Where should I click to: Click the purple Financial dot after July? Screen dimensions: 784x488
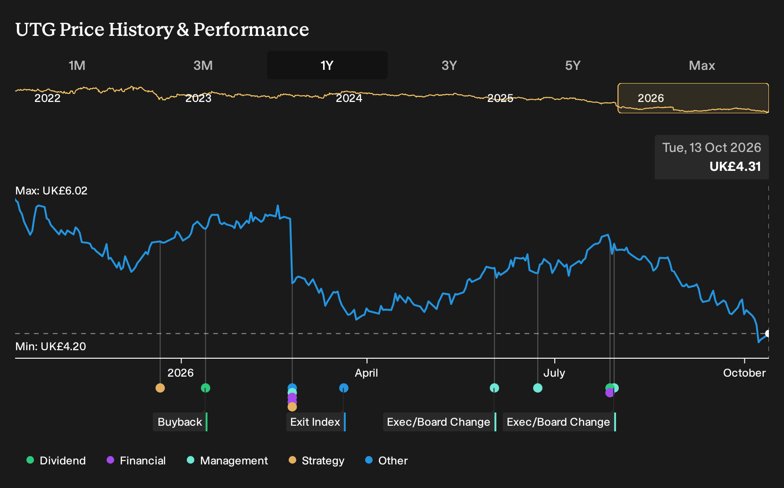tap(609, 393)
